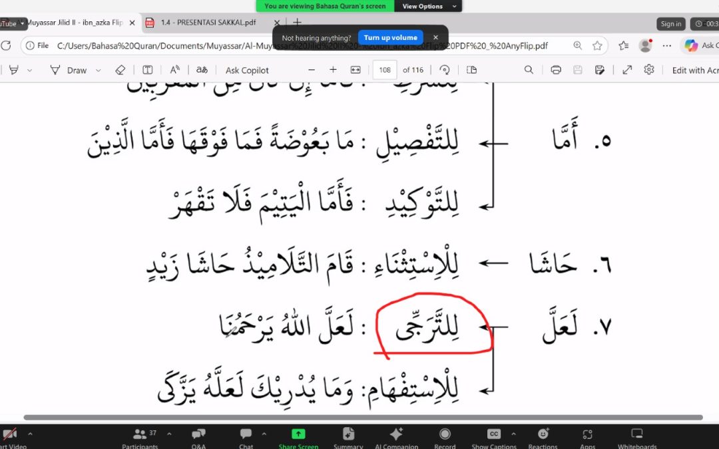The height and width of the screenshot is (449, 719).
Task: Print the PDF
Action: [x=556, y=70]
